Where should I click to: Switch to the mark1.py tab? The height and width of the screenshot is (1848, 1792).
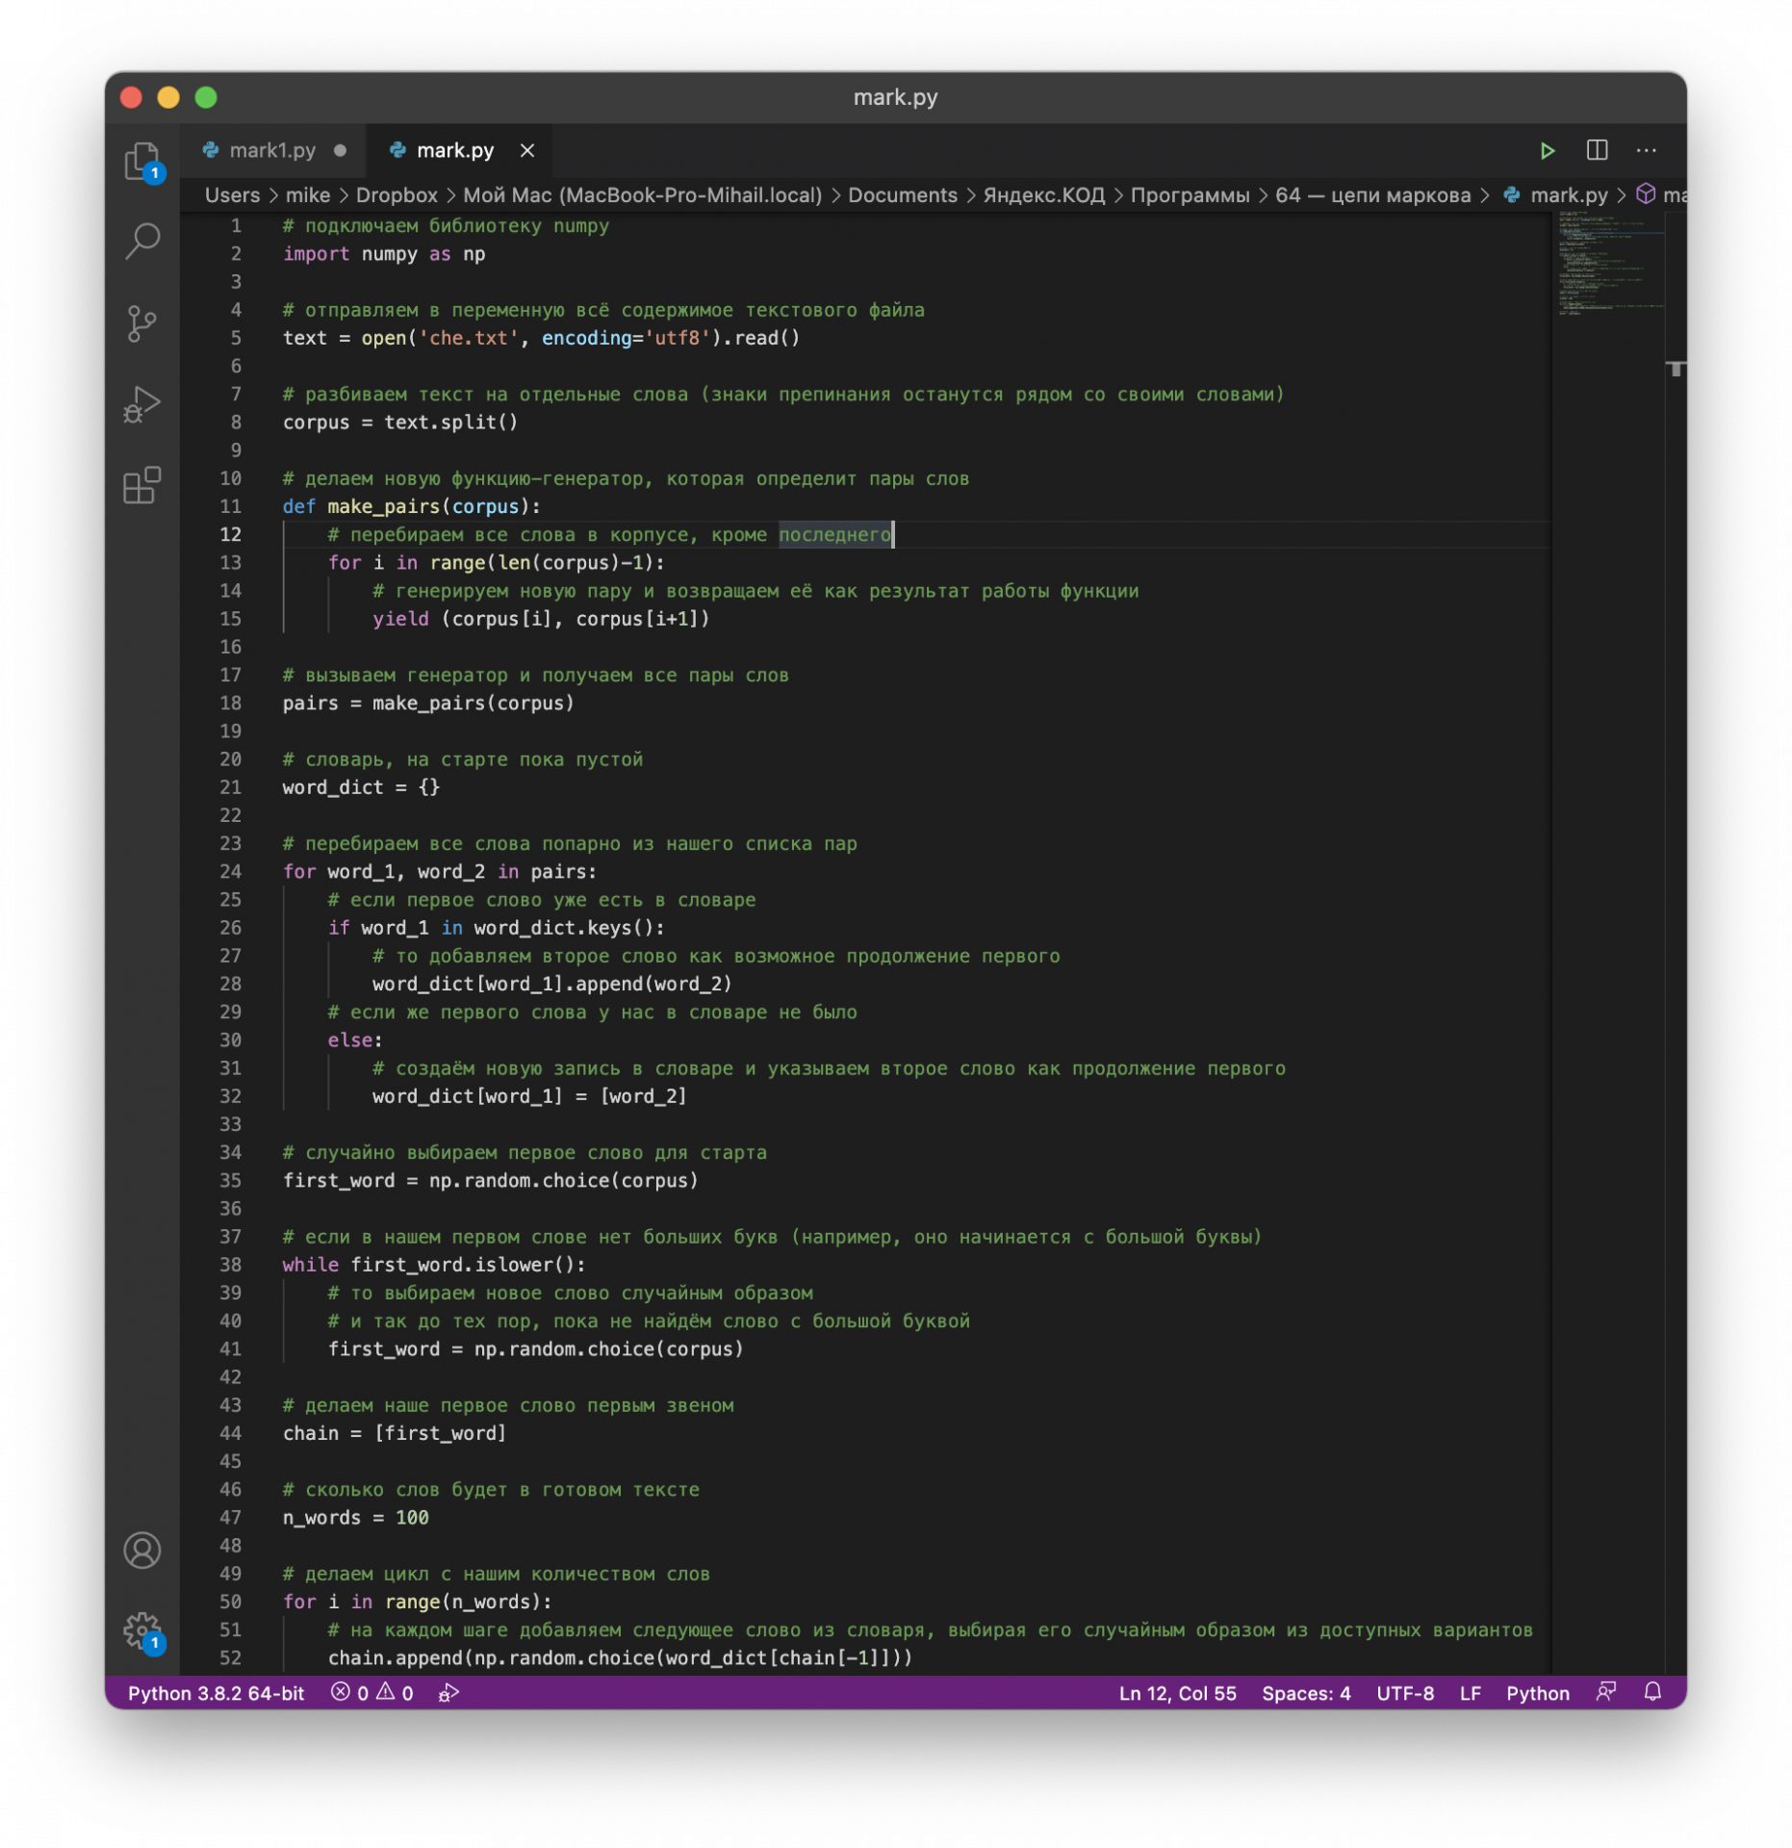(x=272, y=151)
